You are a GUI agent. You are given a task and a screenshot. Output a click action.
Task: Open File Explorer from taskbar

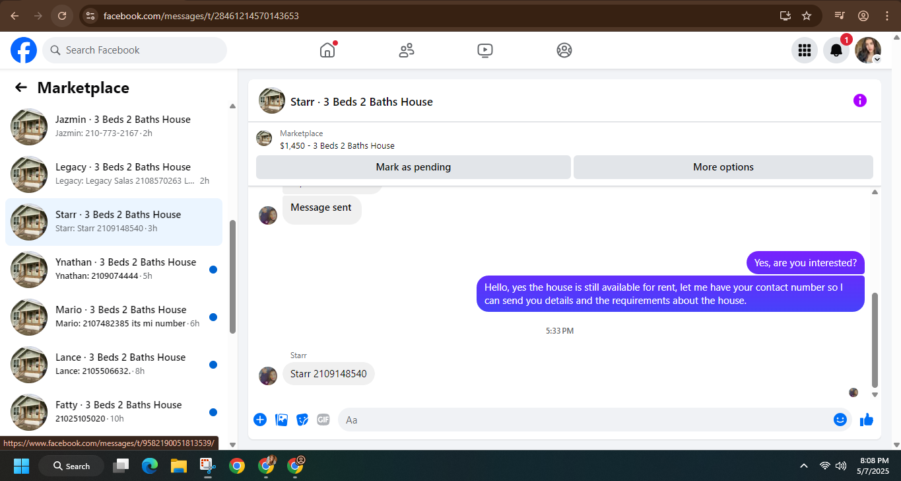point(179,466)
